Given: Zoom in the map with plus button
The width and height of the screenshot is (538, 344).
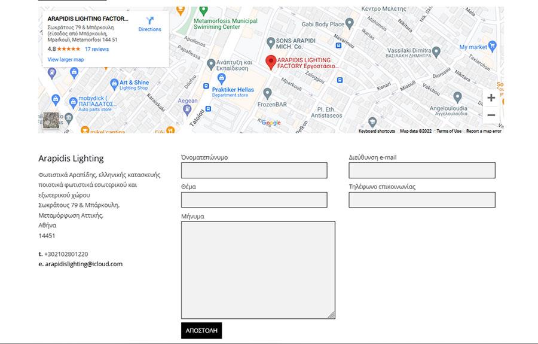Looking at the screenshot, I should click(491, 98).
